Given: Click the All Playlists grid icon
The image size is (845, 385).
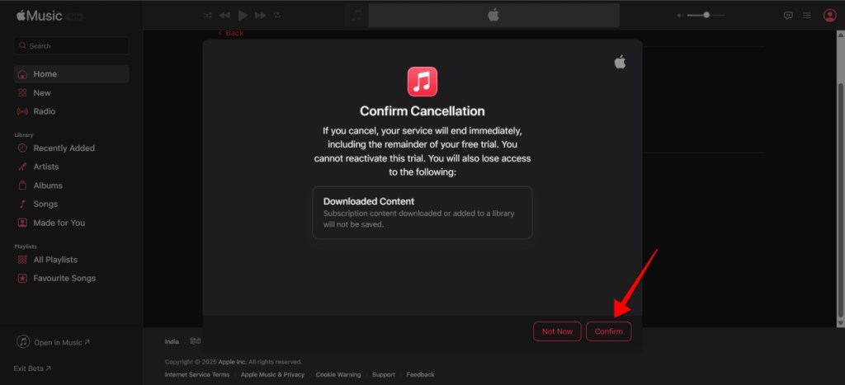Looking at the screenshot, I should click(x=22, y=260).
